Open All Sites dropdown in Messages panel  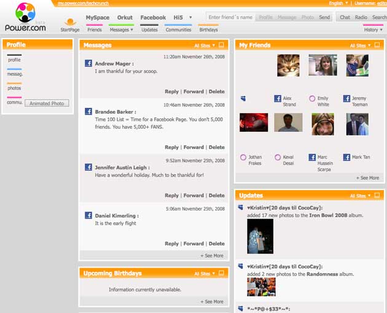point(205,45)
